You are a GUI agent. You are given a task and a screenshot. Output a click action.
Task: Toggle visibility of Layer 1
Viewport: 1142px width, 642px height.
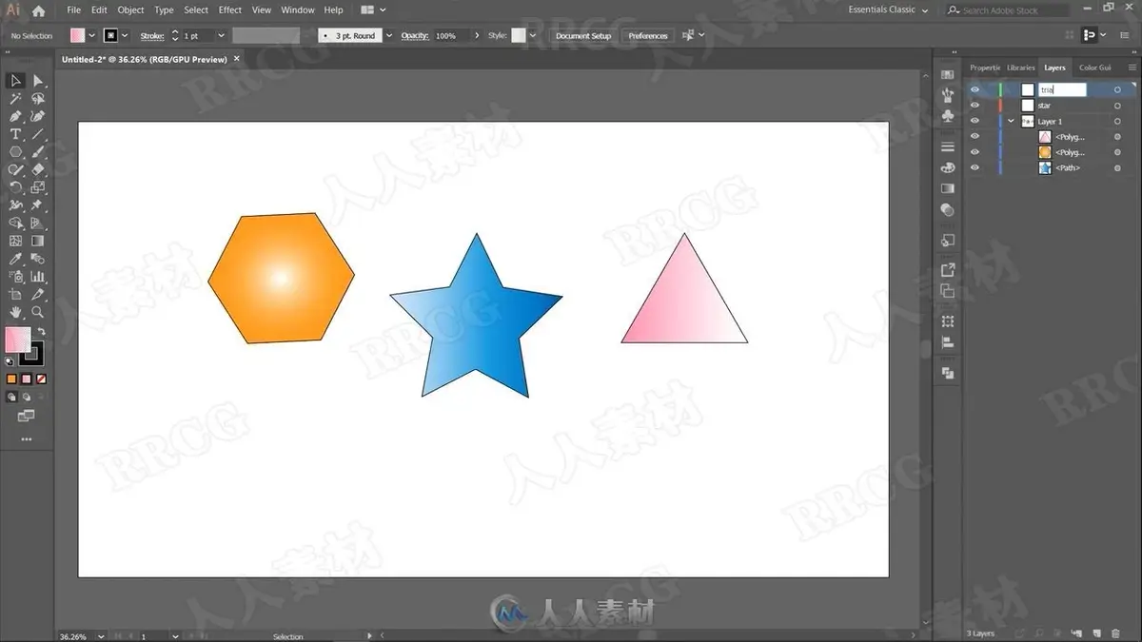tap(975, 122)
